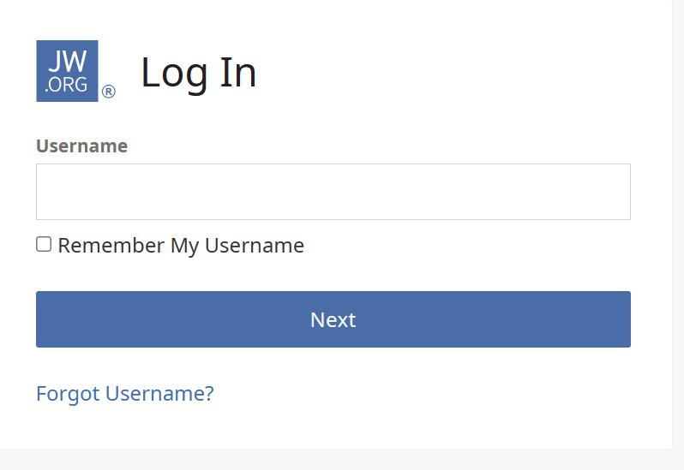Click the Next button

click(333, 319)
